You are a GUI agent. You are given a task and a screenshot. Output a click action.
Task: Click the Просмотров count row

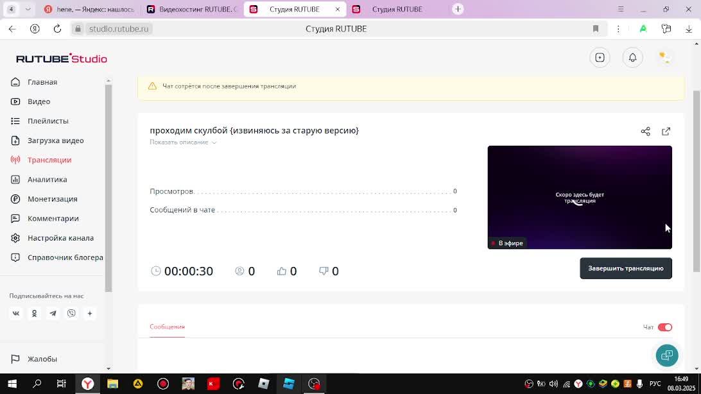303,191
